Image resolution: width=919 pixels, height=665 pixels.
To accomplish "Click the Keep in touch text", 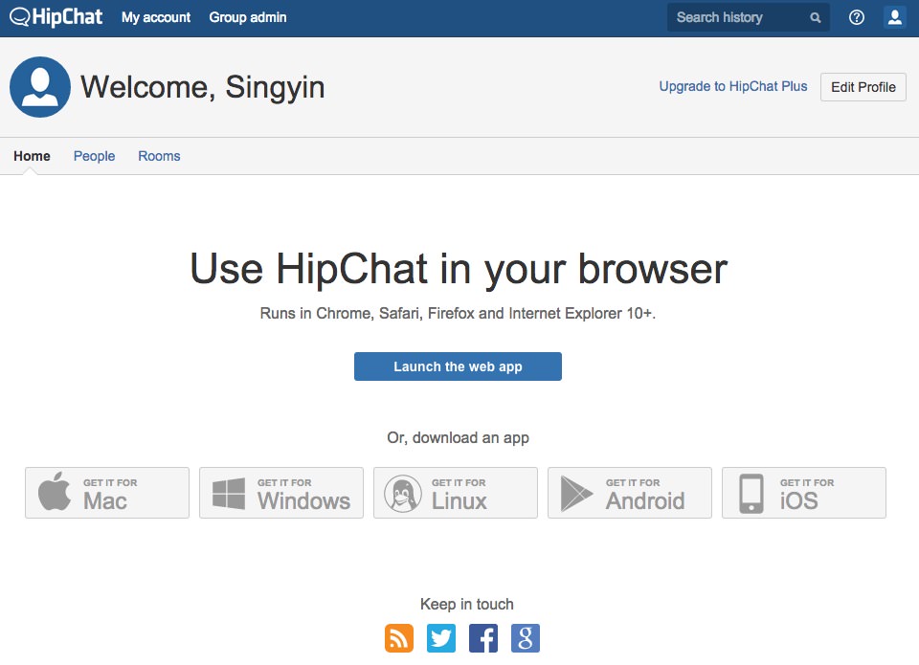I will (x=466, y=604).
